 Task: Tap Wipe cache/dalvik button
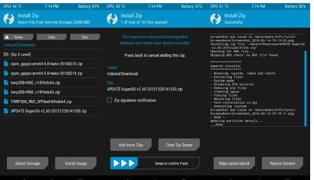click(234, 163)
